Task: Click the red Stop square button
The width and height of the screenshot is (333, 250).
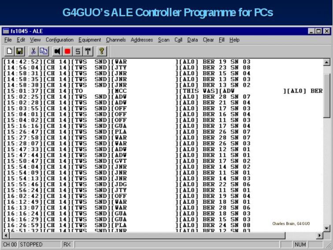Action: pos(67,51)
